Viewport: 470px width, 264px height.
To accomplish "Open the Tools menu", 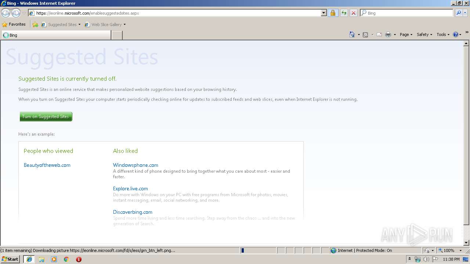I will 443,34.
